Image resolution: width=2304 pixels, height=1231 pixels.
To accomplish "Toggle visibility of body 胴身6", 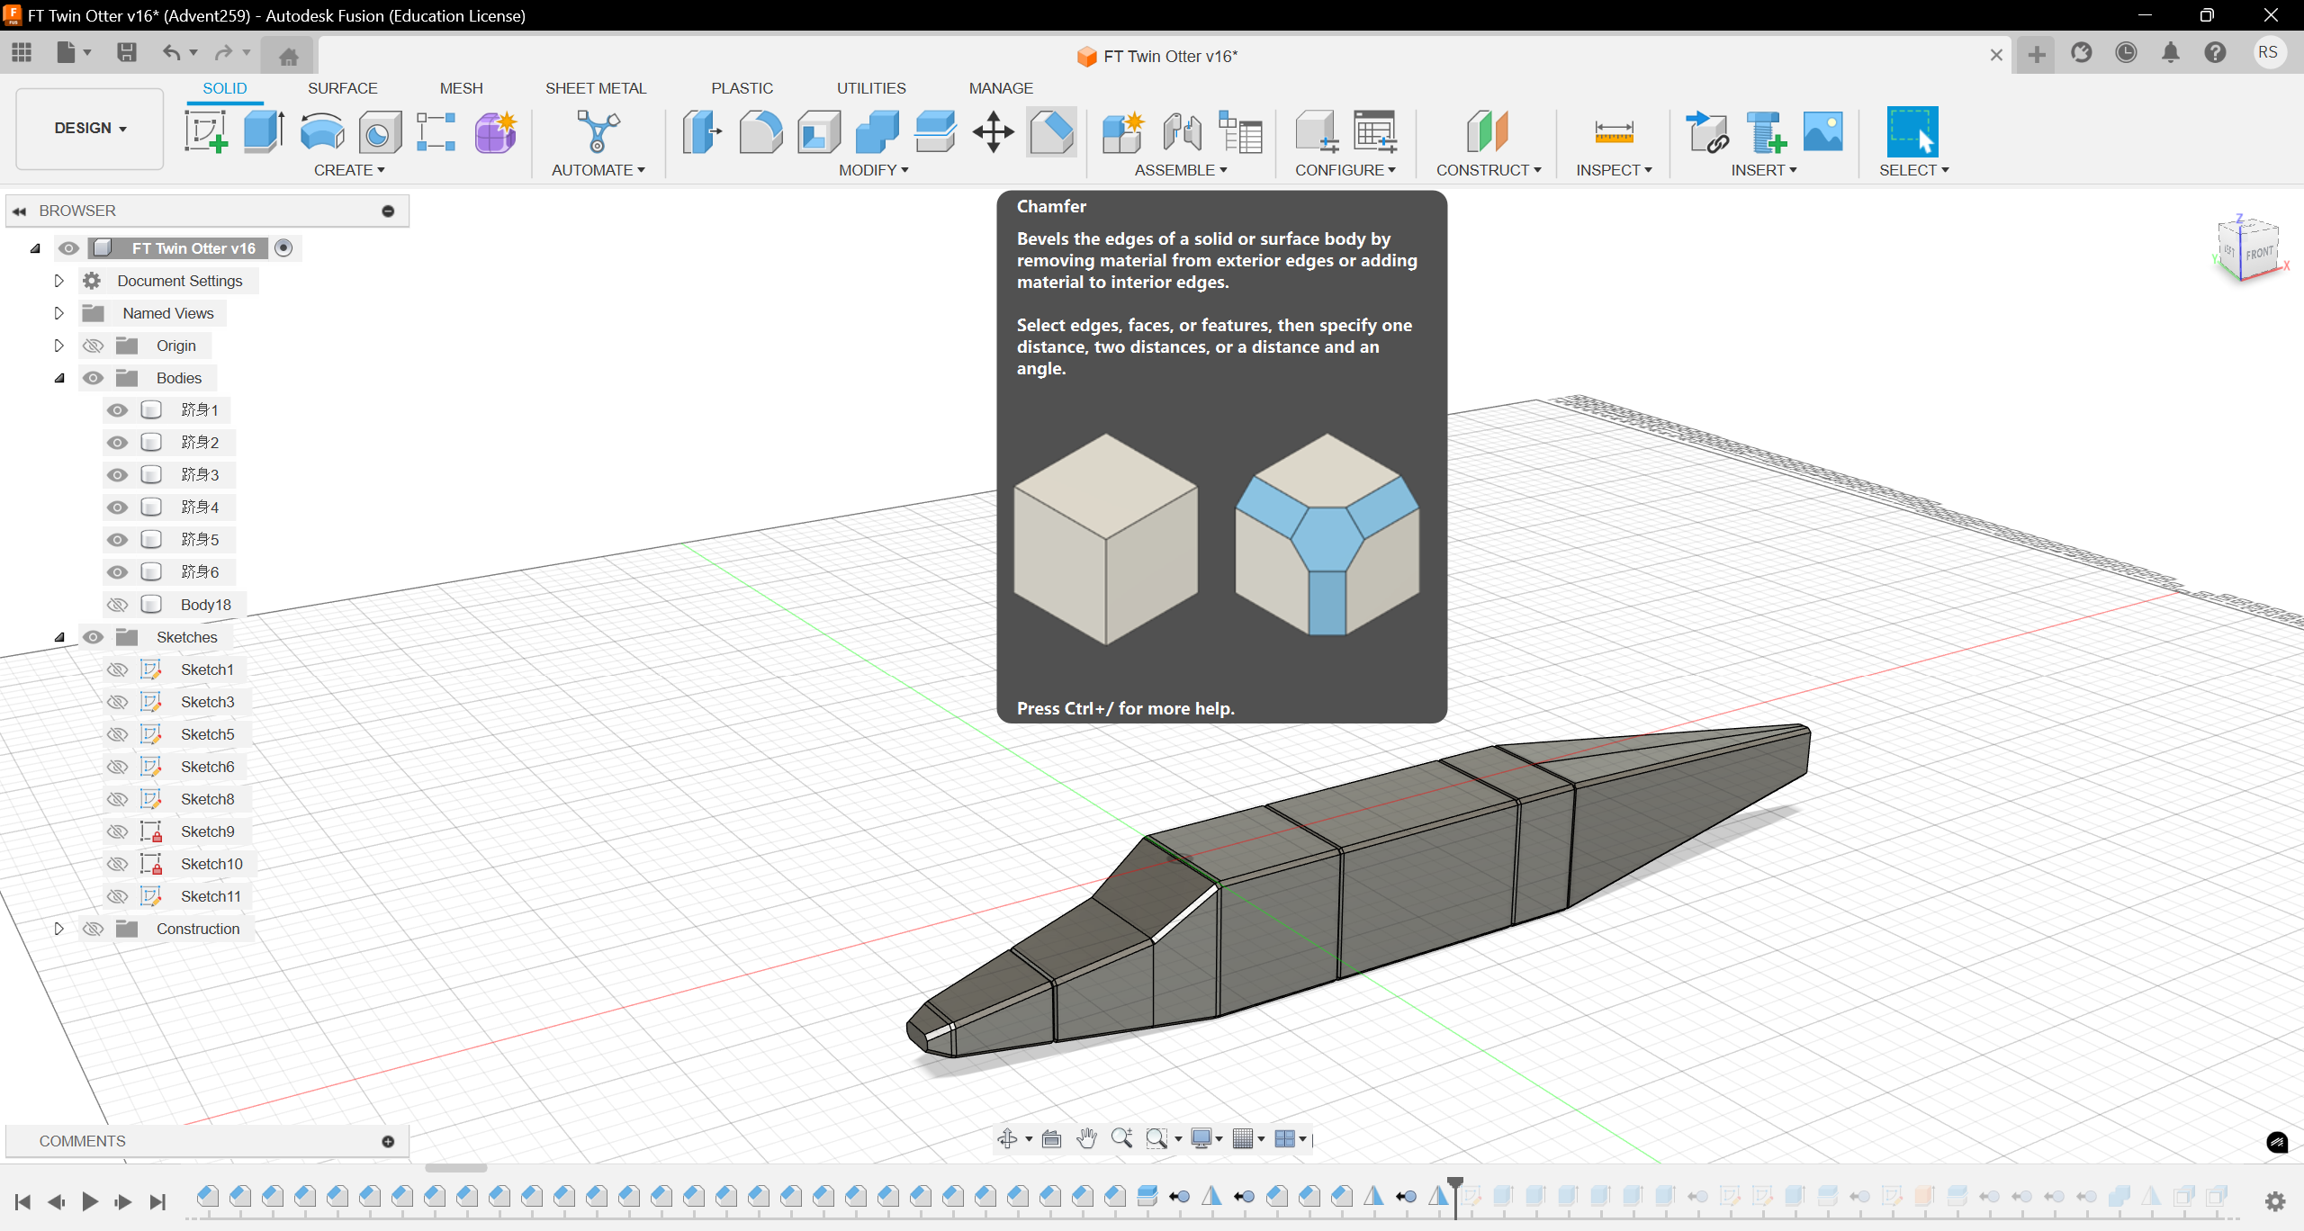I will coord(117,572).
